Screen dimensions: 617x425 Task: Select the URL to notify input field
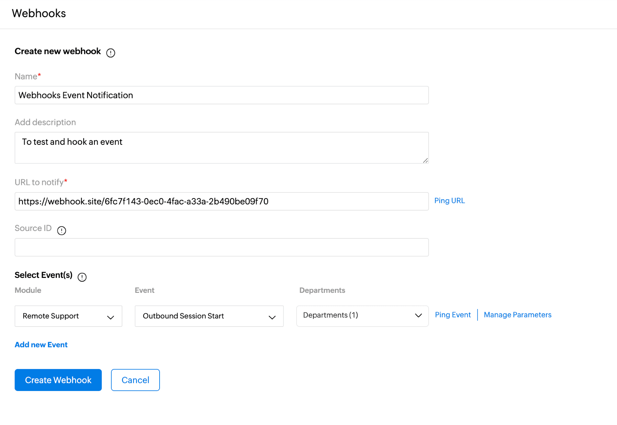tap(221, 201)
